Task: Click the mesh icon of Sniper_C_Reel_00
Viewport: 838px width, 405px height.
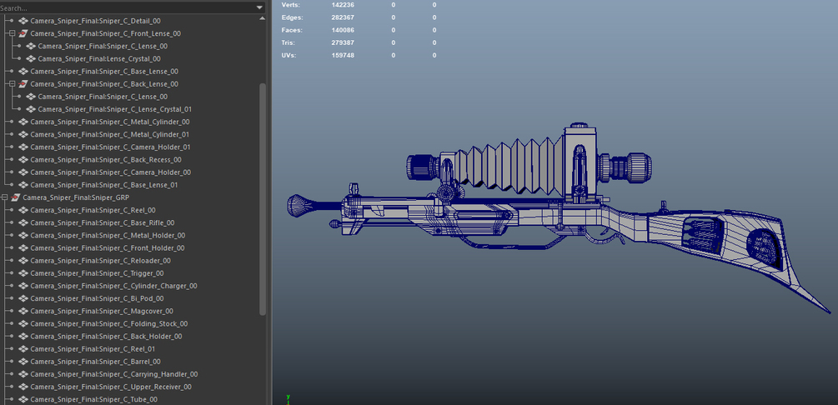Action: [23, 210]
